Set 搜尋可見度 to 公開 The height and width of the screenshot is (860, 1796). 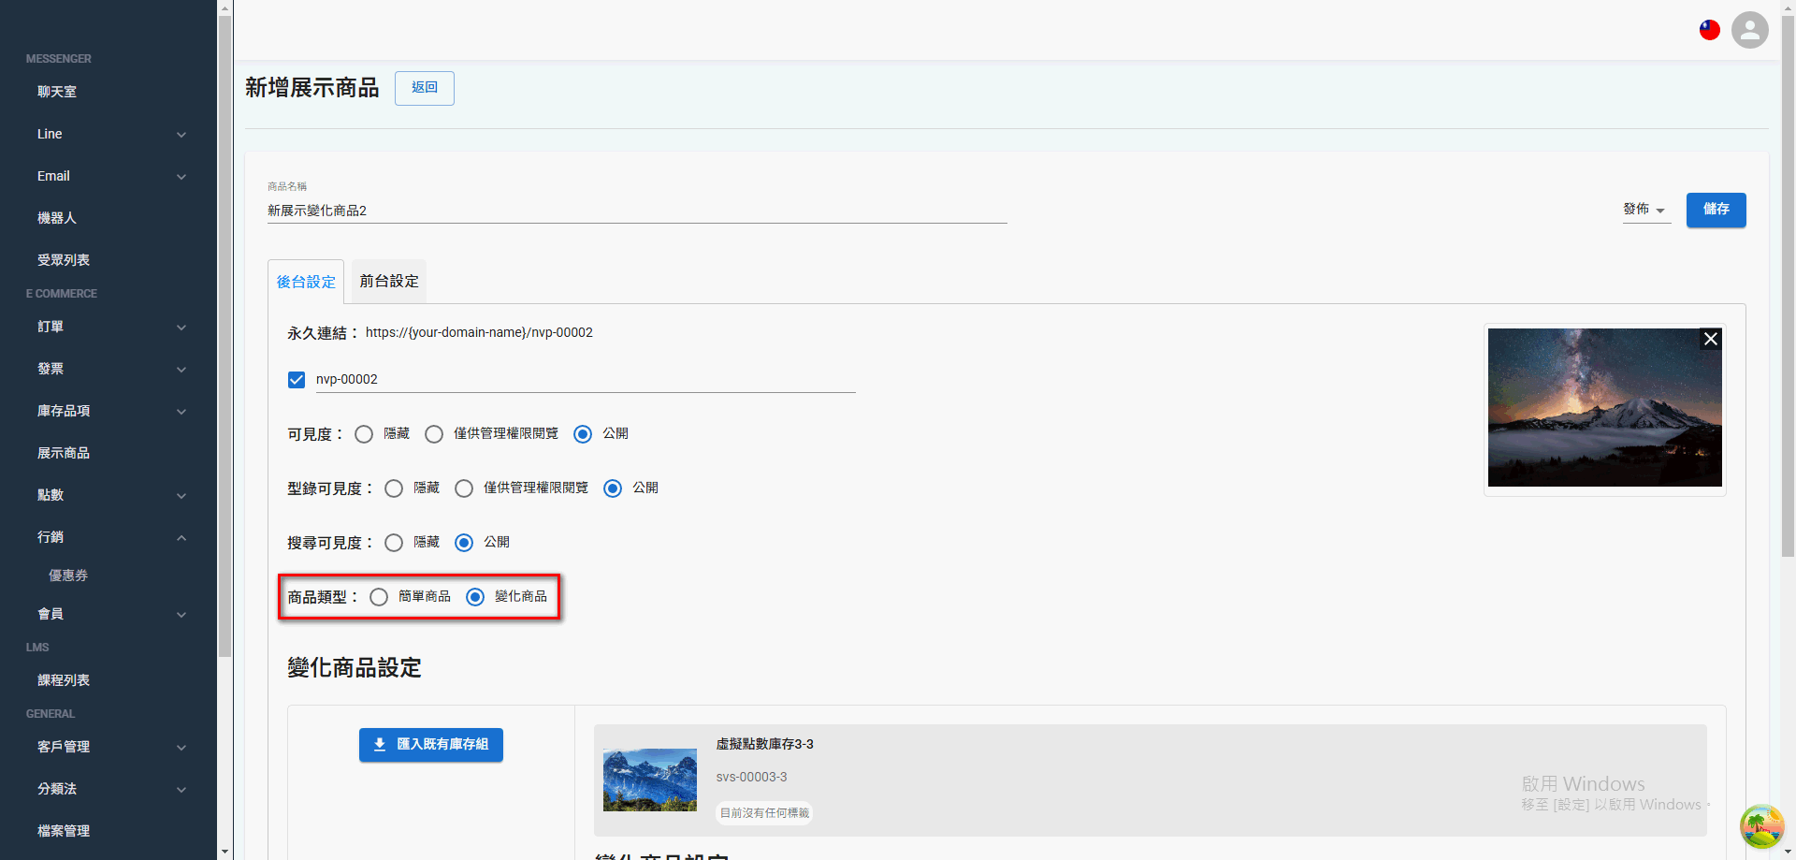(x=464, y=543)
